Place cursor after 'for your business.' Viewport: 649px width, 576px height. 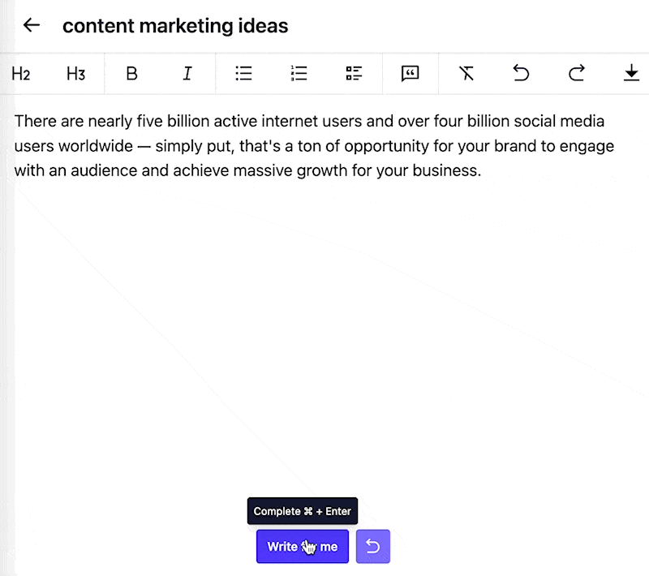tap(482, 172)
